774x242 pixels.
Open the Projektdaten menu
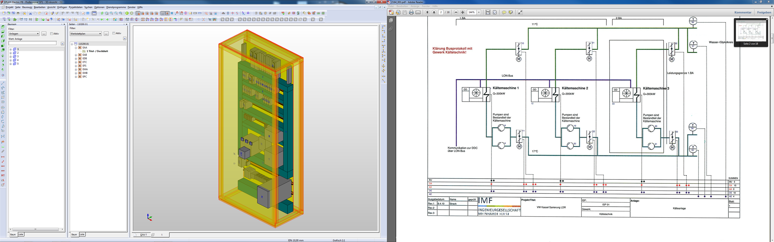pos(76,7)
